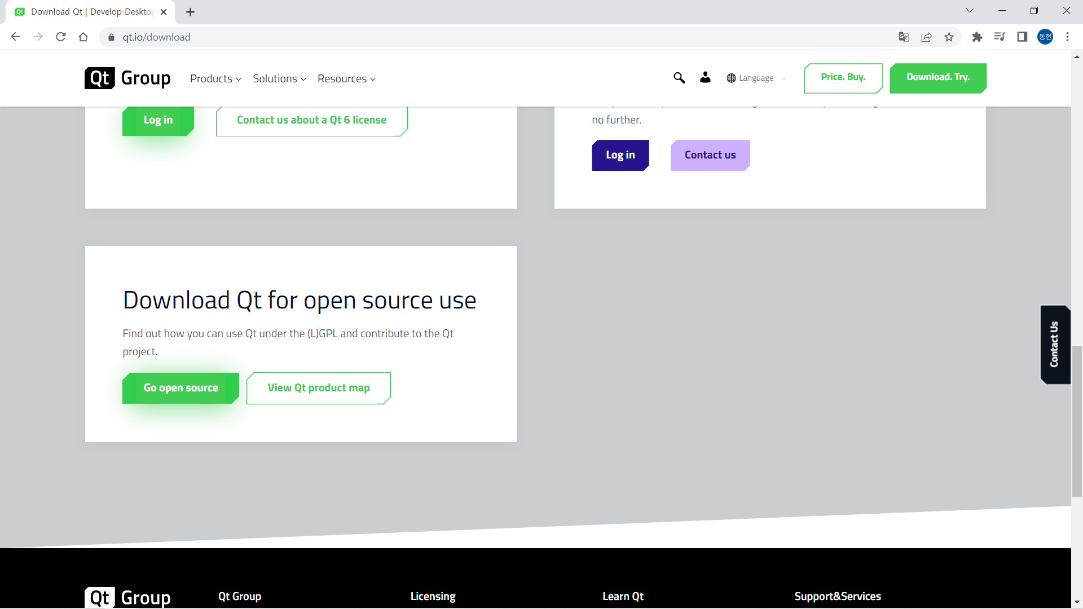1083x609 pixels.
Task: Click View Qt product map button
Action: [319, 388]
